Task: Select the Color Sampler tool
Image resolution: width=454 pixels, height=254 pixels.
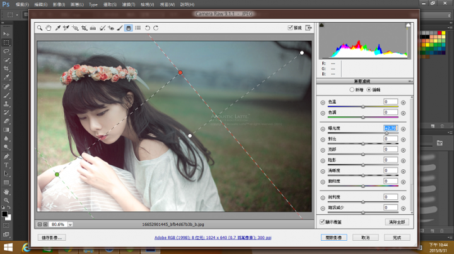Action: [x=66, y=28]
